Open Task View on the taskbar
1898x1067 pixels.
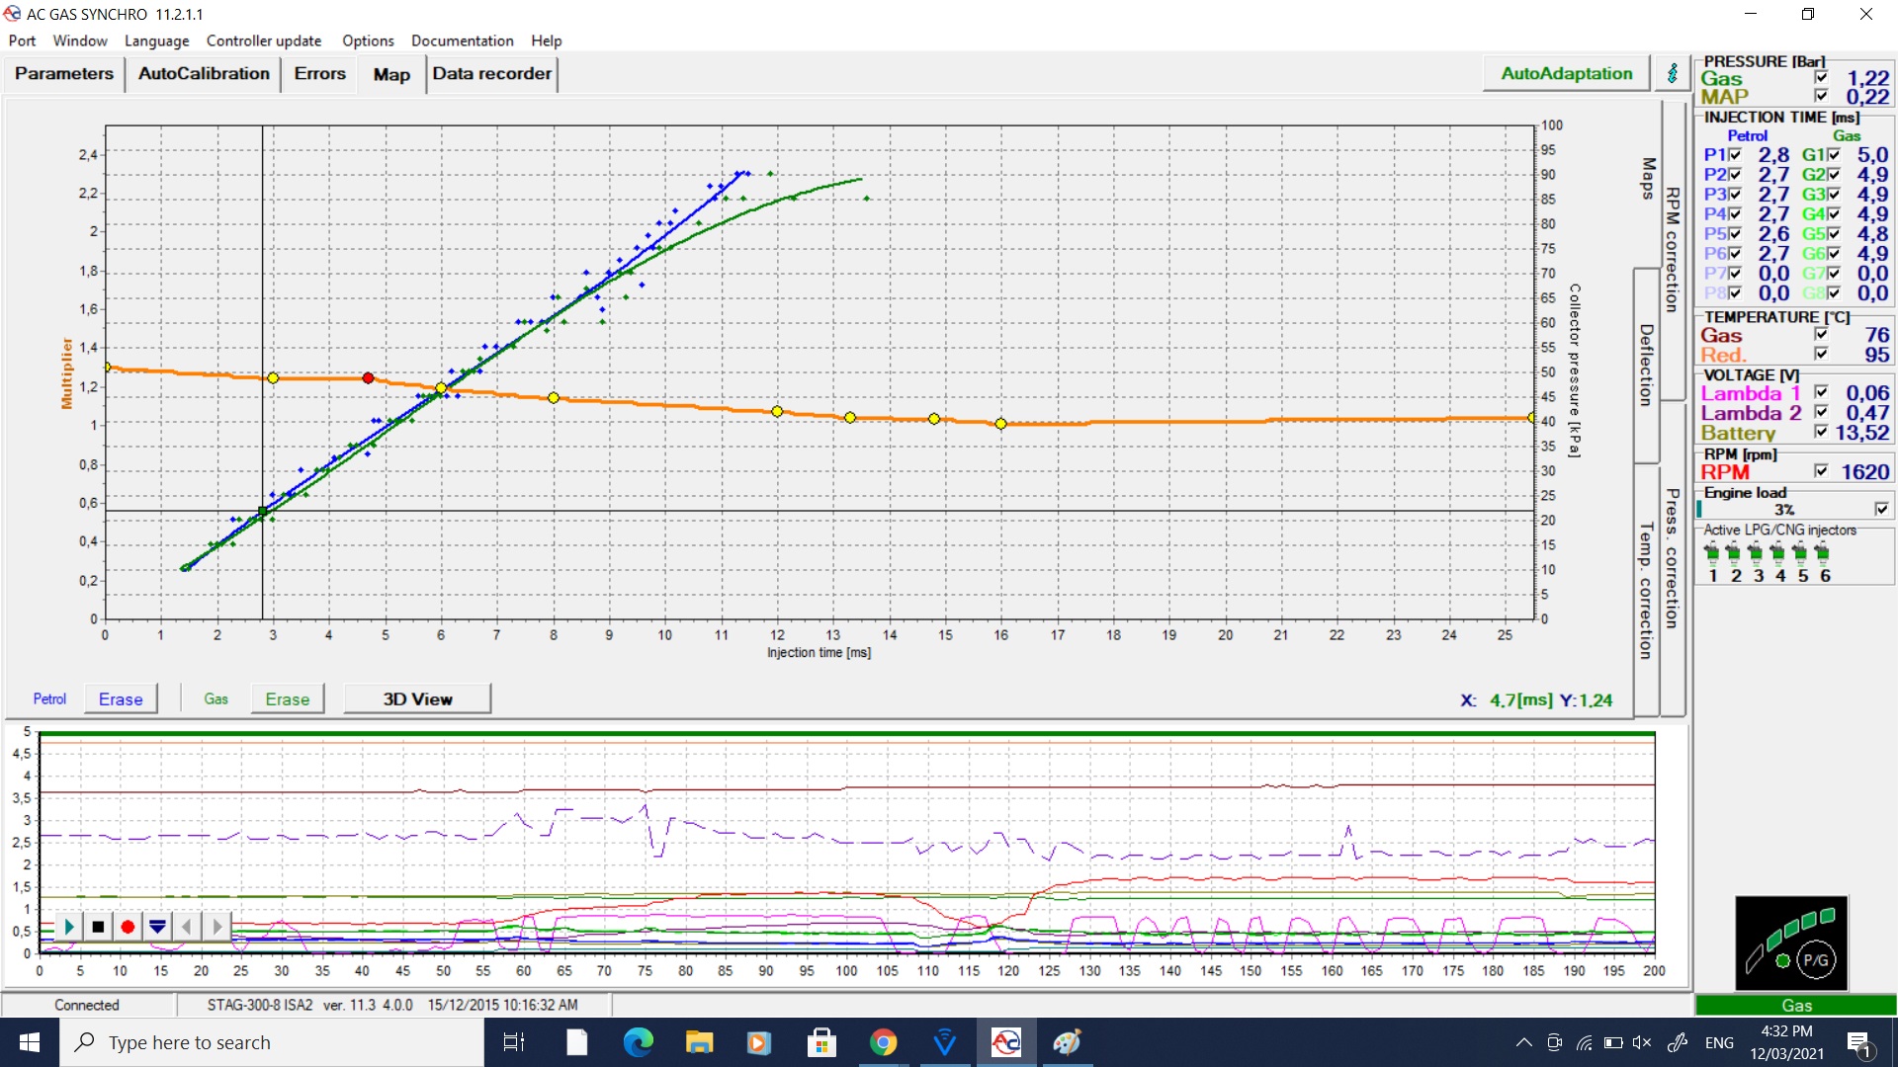(x=514, y=1042)
